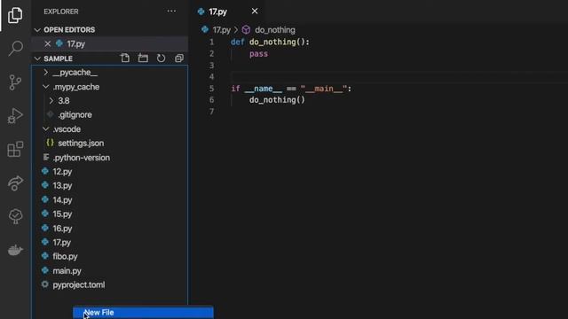Screen dimensions: 568x319
Task: Click the New Folder icon in SAMPLE header
Action: point(143,58)
